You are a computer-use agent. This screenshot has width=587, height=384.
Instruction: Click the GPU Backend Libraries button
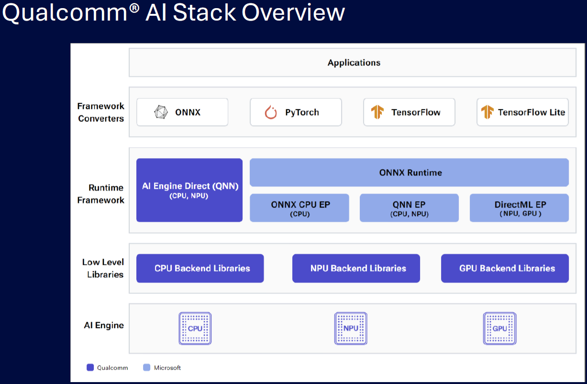point(505,268)
